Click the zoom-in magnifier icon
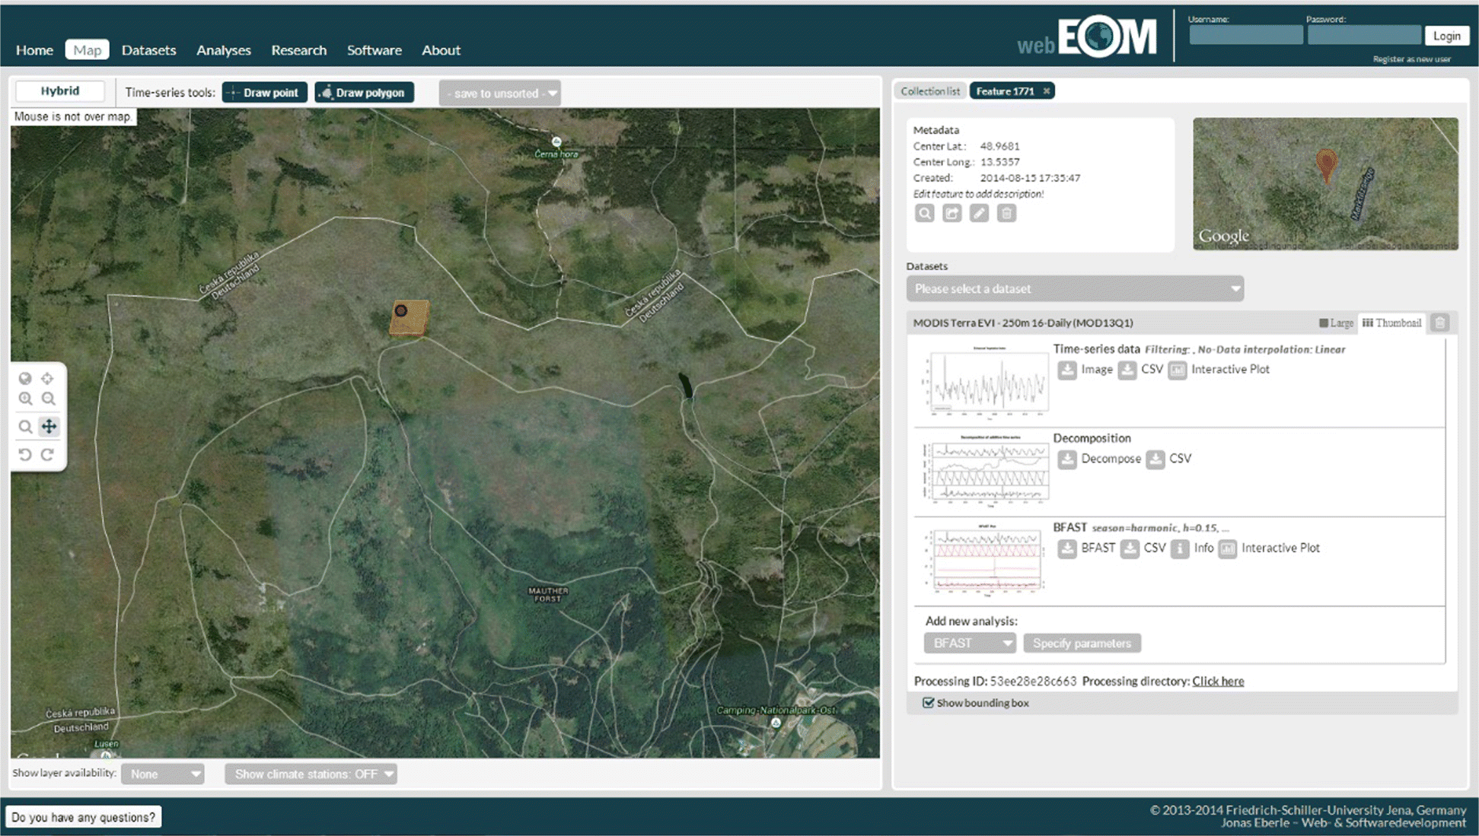The width and height of the screenshot is (1479, 836). tap(25, 399)
